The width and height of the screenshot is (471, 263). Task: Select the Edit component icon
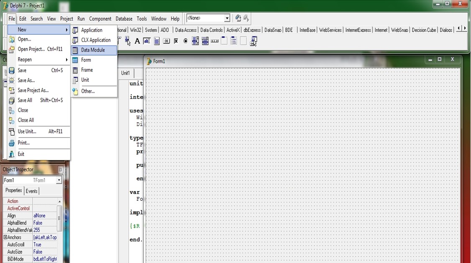click(147, 41)
